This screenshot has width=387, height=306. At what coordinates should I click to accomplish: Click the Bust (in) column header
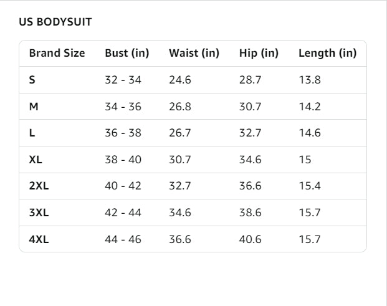[127, 53]
